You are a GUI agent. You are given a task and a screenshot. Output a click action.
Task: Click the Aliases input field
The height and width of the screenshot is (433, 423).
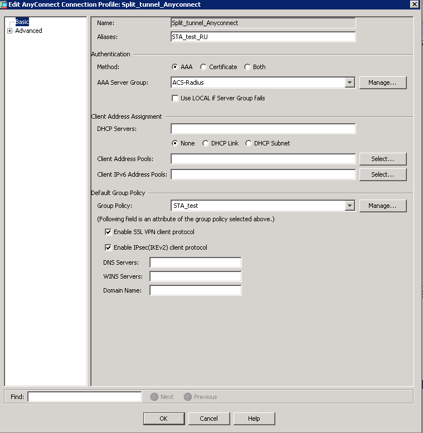tap(263, 37)
